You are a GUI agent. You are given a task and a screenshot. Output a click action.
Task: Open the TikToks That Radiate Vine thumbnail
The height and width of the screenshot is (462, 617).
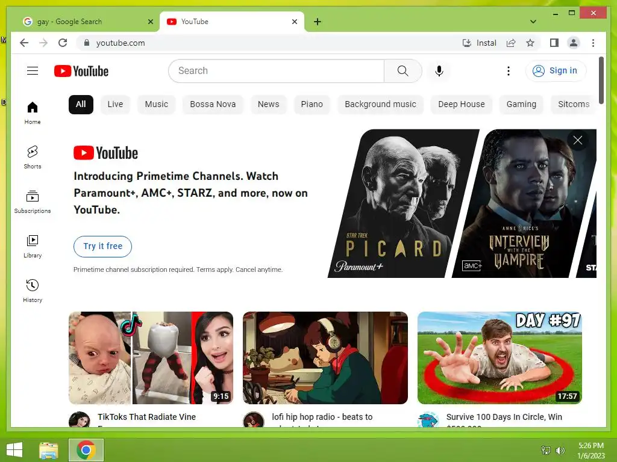tap(151, 358)
